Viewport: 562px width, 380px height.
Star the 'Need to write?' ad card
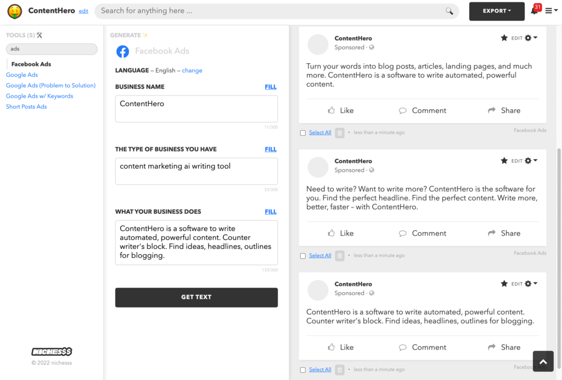(504, 160)
